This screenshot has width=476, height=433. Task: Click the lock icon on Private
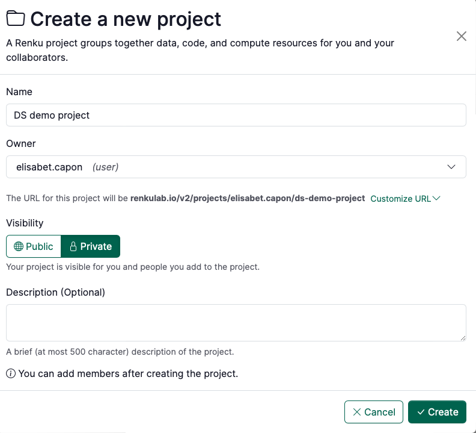73,246
